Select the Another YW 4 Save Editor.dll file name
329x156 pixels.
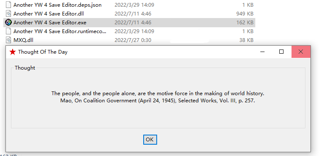coord(49,13)
